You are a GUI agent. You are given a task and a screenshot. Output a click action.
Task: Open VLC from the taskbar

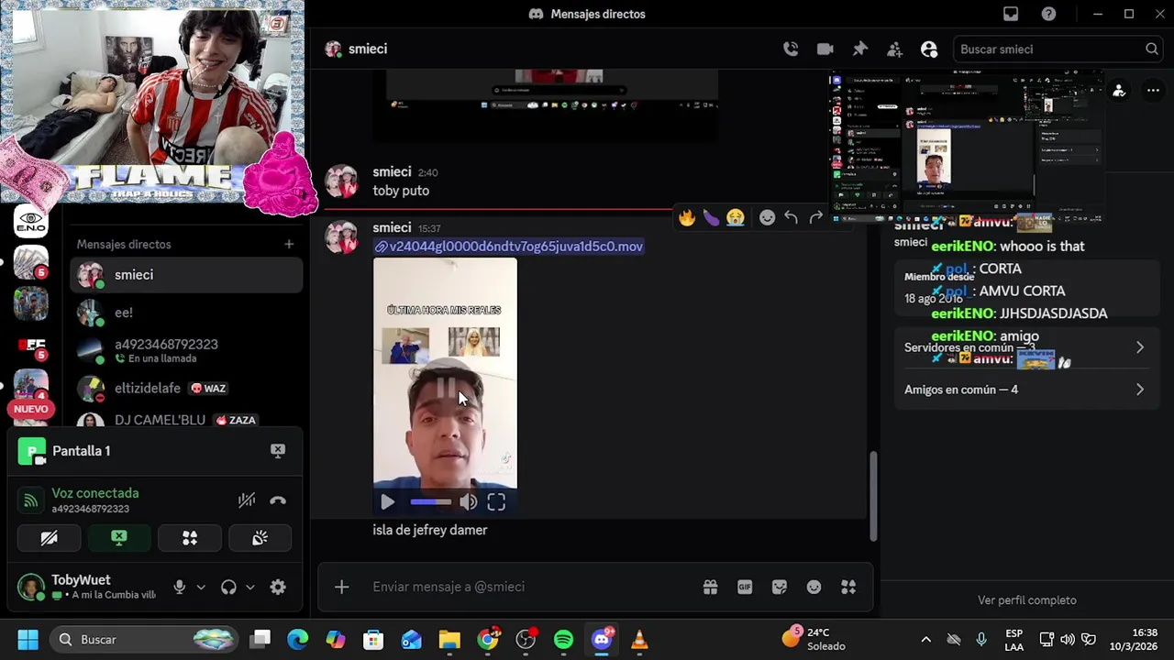[x=640, y=640]
